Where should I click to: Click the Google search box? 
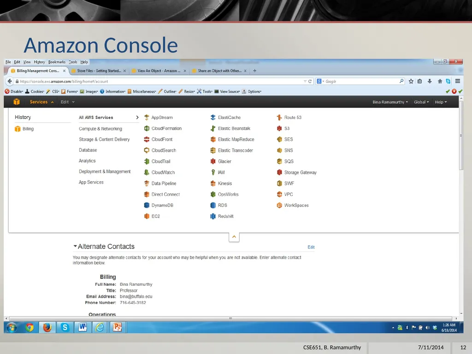pos(360,81)
